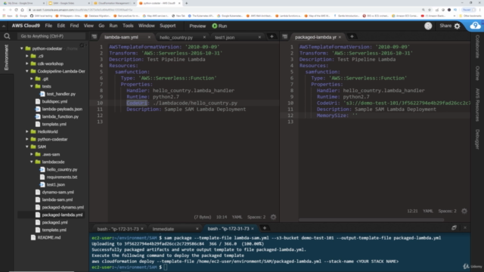Open the Outline side panel
Viewport: 484px width, 272px height.
click(477, 73)
